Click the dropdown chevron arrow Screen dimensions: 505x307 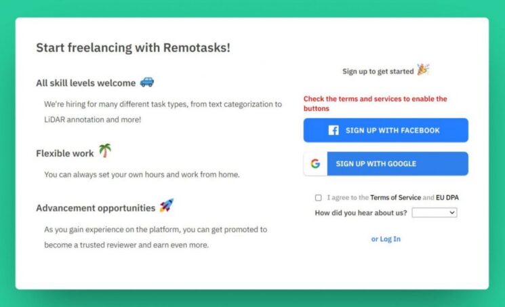pyautogui.click(x=452, y=213)
